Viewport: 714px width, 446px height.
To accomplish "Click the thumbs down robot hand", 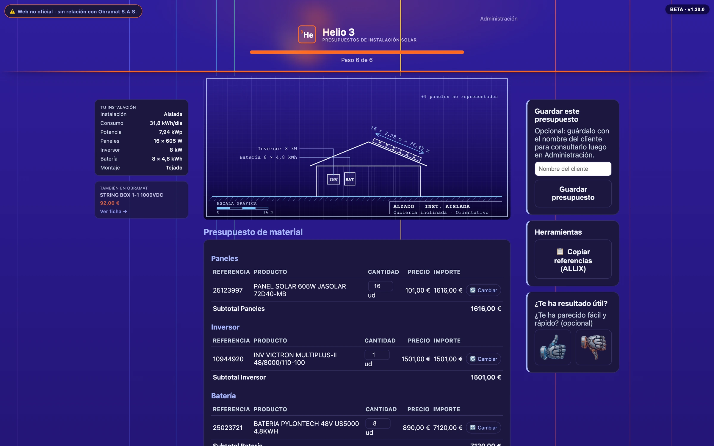I will pos(594,347).
